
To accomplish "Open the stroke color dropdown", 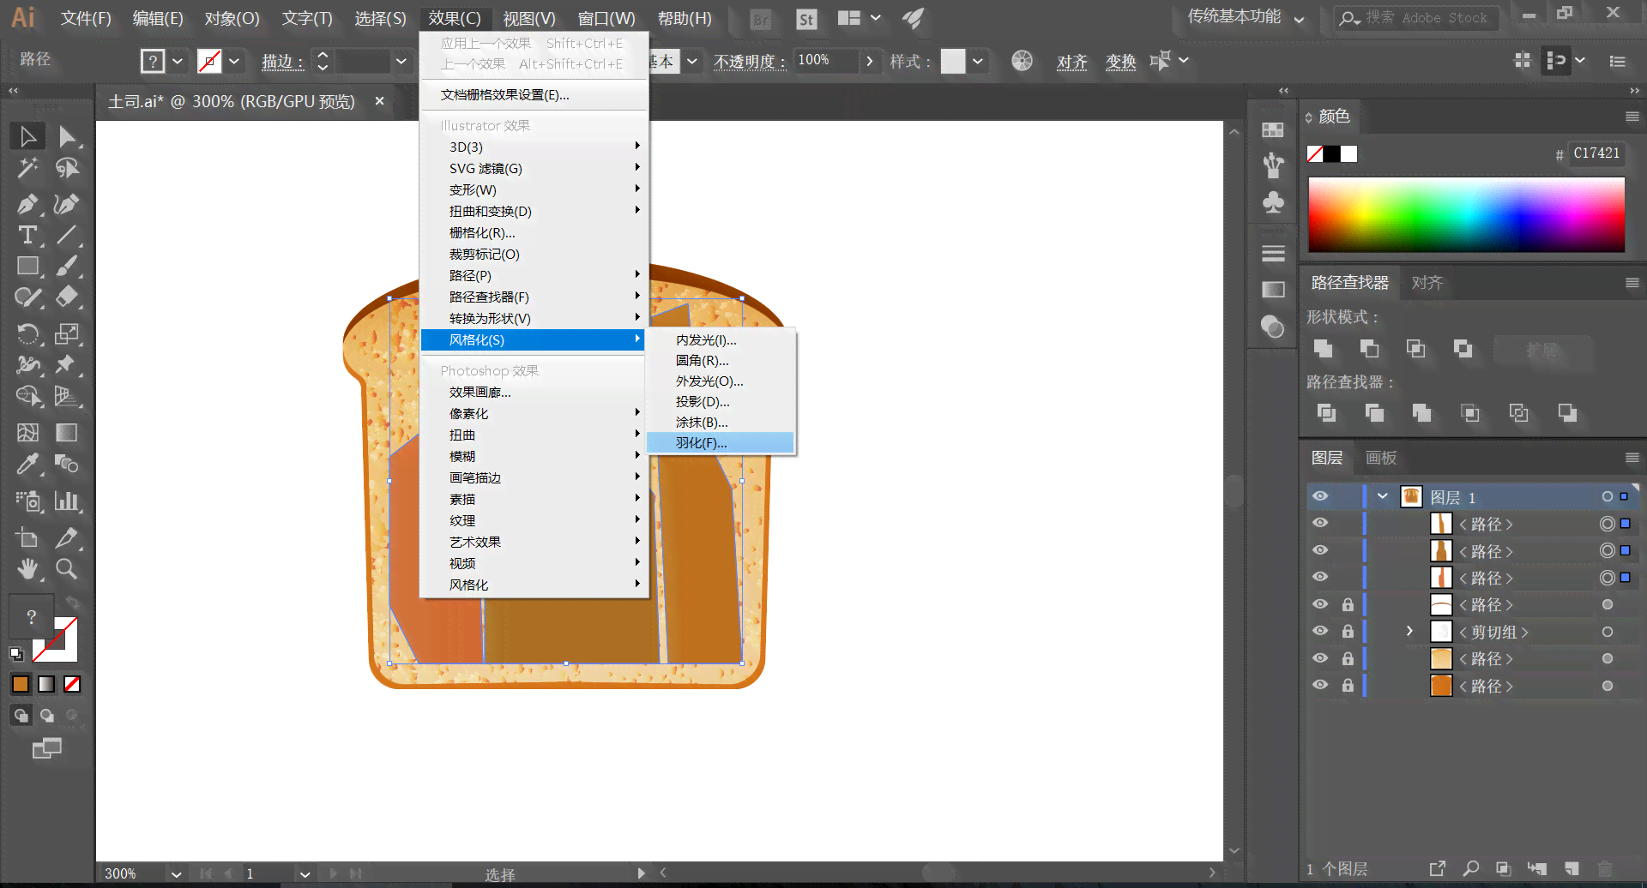I will point(234,61).
